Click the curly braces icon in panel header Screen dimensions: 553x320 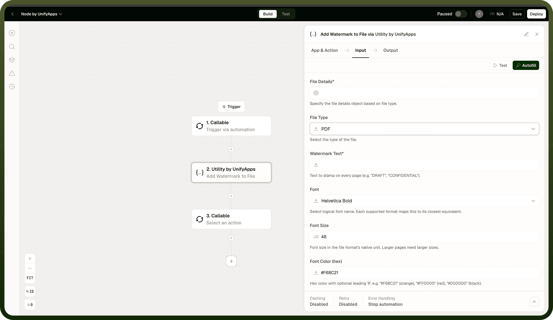tap(313, 34)
